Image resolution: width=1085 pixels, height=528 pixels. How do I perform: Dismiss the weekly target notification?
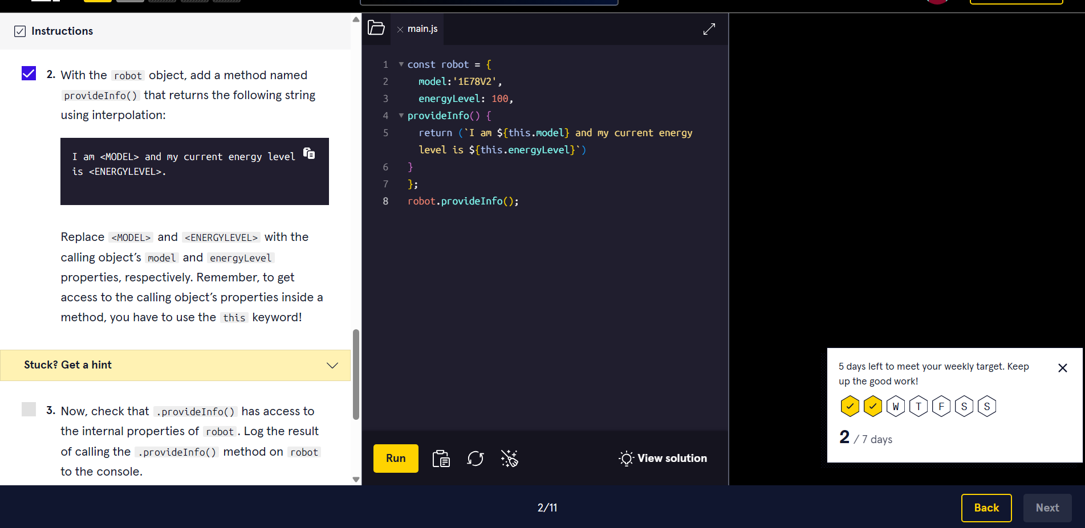[1062, 368]
